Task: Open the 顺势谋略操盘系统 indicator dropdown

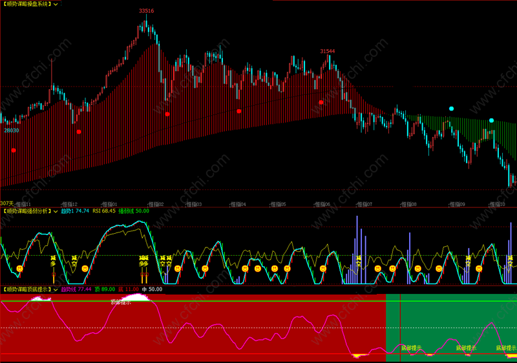Action: 56,5
